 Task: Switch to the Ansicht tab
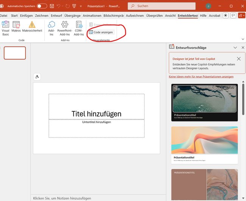pos(170,16)
